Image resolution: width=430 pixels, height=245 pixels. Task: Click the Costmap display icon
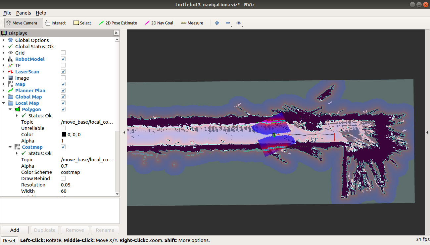18,147
